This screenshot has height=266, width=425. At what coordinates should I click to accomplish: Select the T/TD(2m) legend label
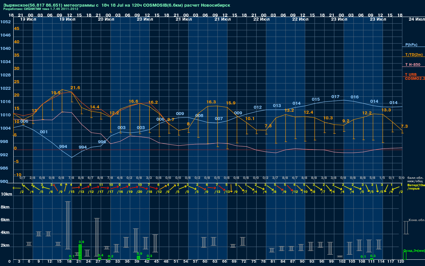point(414,55)
